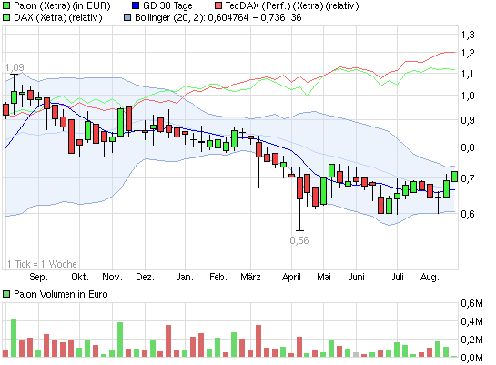The image size is (496, 365).
Task: Select the 'TecDAX (Perf.) (Xetra) (relativ)' label
Action: 292,5
